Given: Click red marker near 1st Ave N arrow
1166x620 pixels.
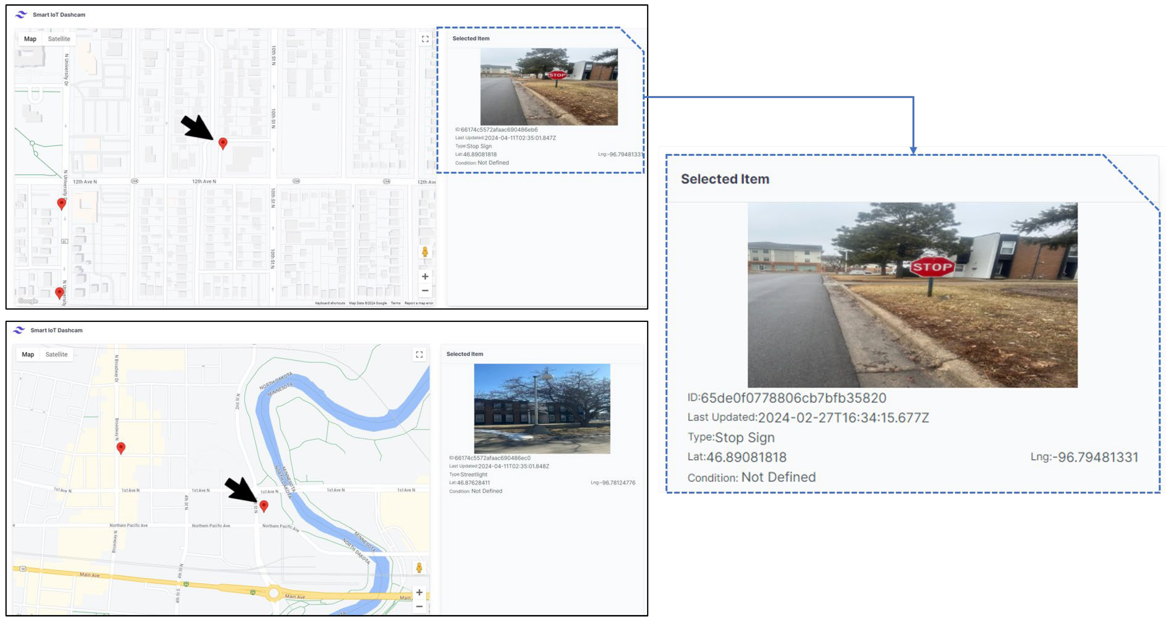Looking at the screenshot, I should (264, 505).
